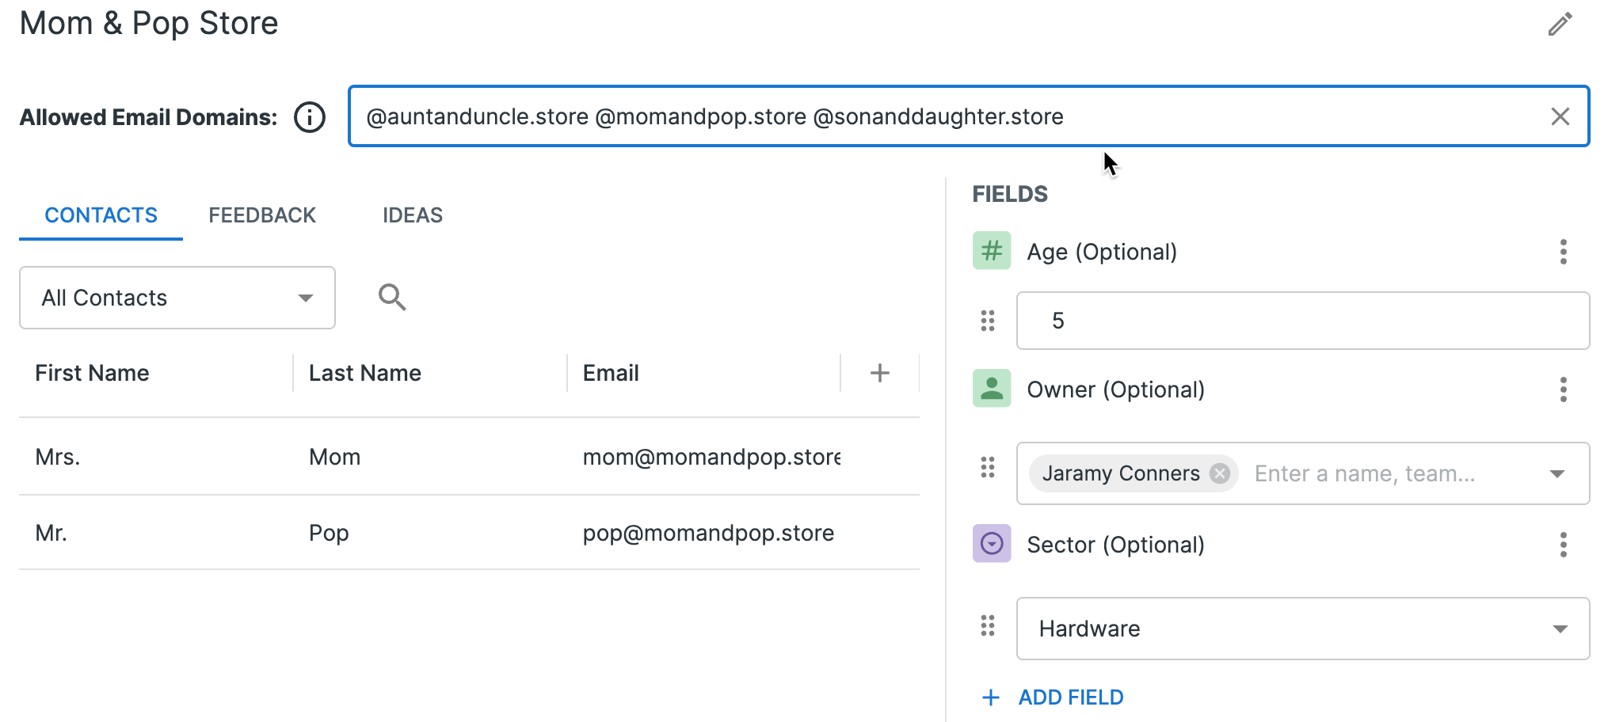Viewport: 1608px width, 722px height.
Task: Switch to the IDEAS tab
Action: 412,215
